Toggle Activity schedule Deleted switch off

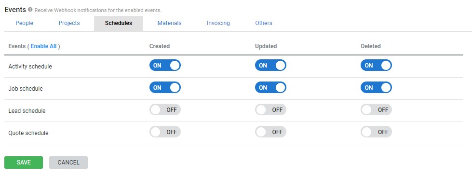point(376,65)
